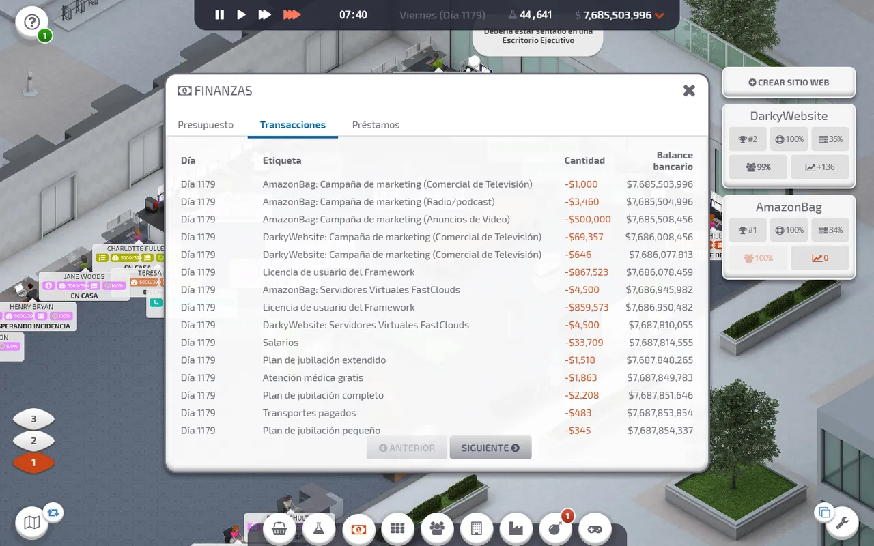Open the wrench settings icon bottom right
874x546 pixels.
842,523
